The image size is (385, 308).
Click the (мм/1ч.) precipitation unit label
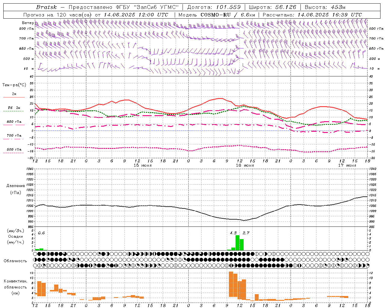pos(15,242)
